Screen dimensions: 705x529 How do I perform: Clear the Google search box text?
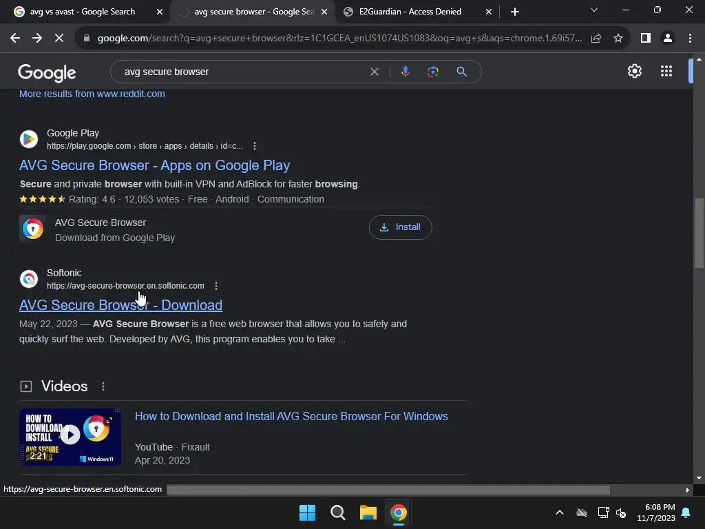point(374,72)
